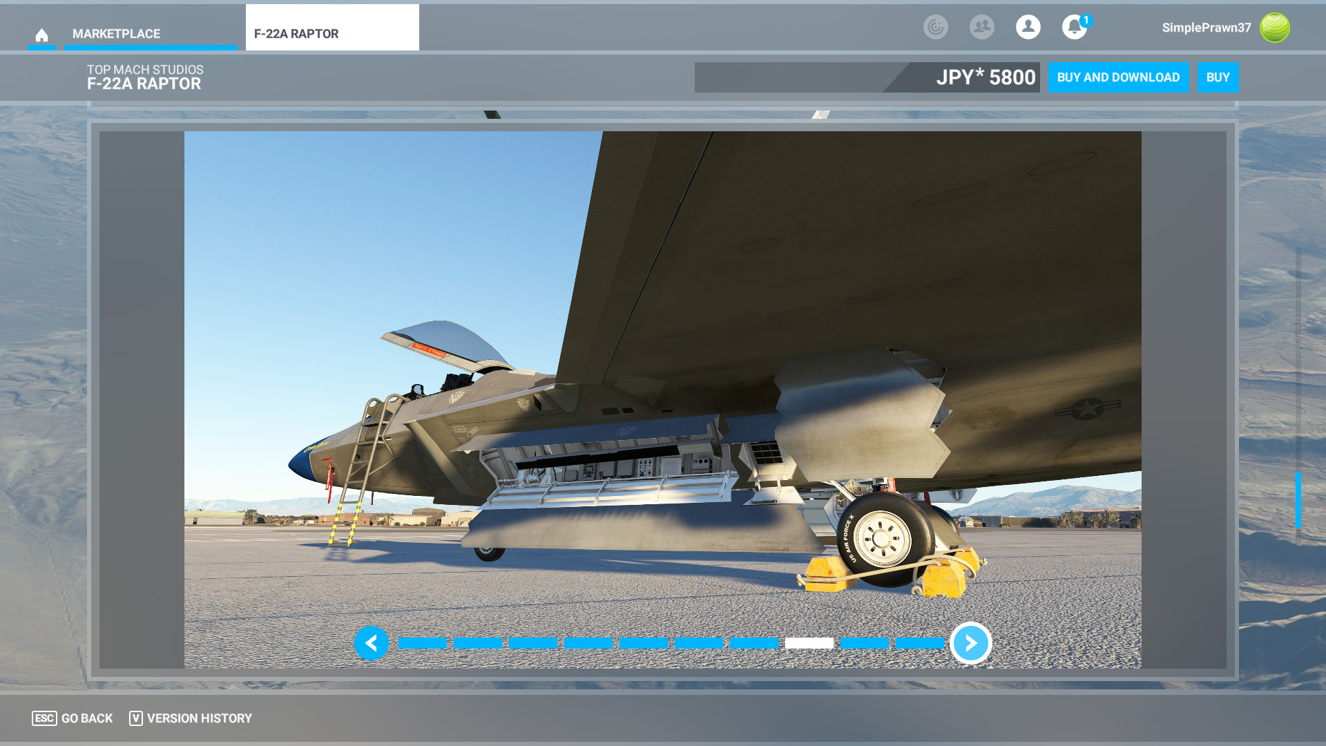This screenshot has width=1326, height=746.
Task: Select the last gallery page indicator
Action: (x=920, y=643)
